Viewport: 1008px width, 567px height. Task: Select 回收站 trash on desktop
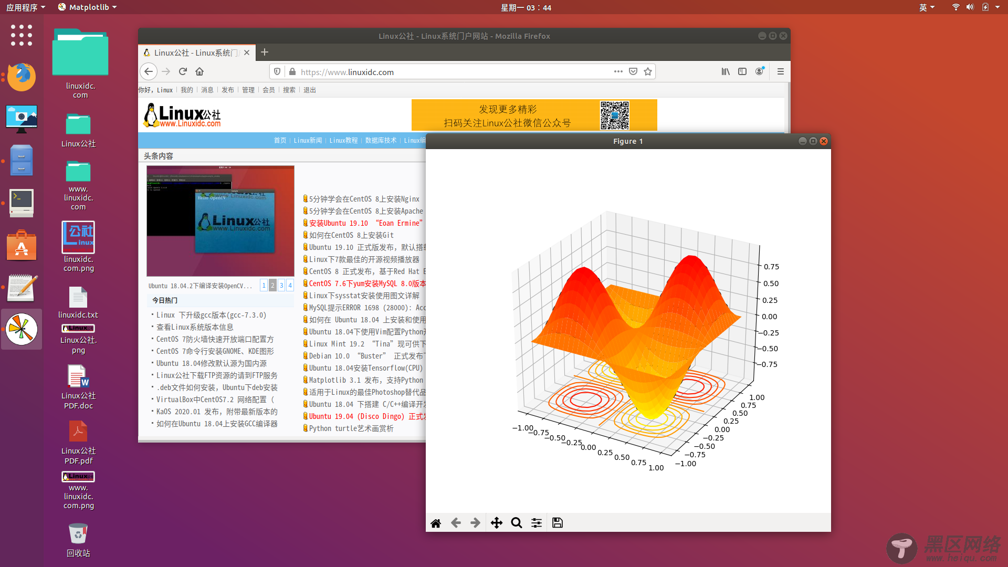click(x=78, y=540)
